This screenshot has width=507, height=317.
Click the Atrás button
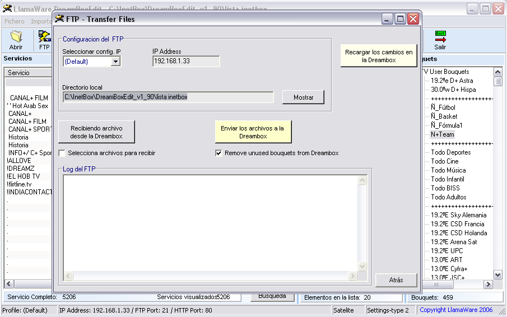(396, 280)
